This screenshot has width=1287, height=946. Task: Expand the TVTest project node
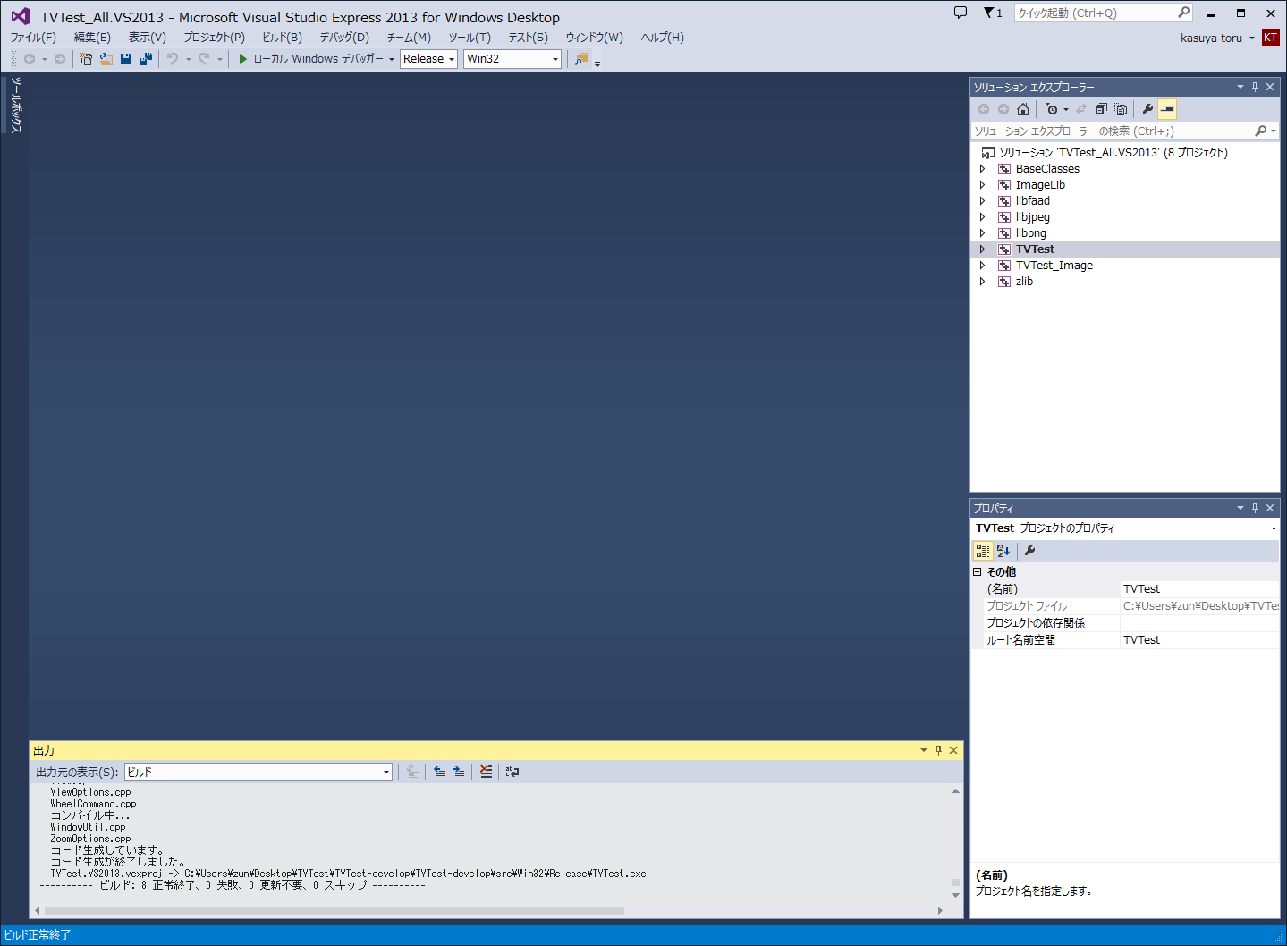coord(982,249)
